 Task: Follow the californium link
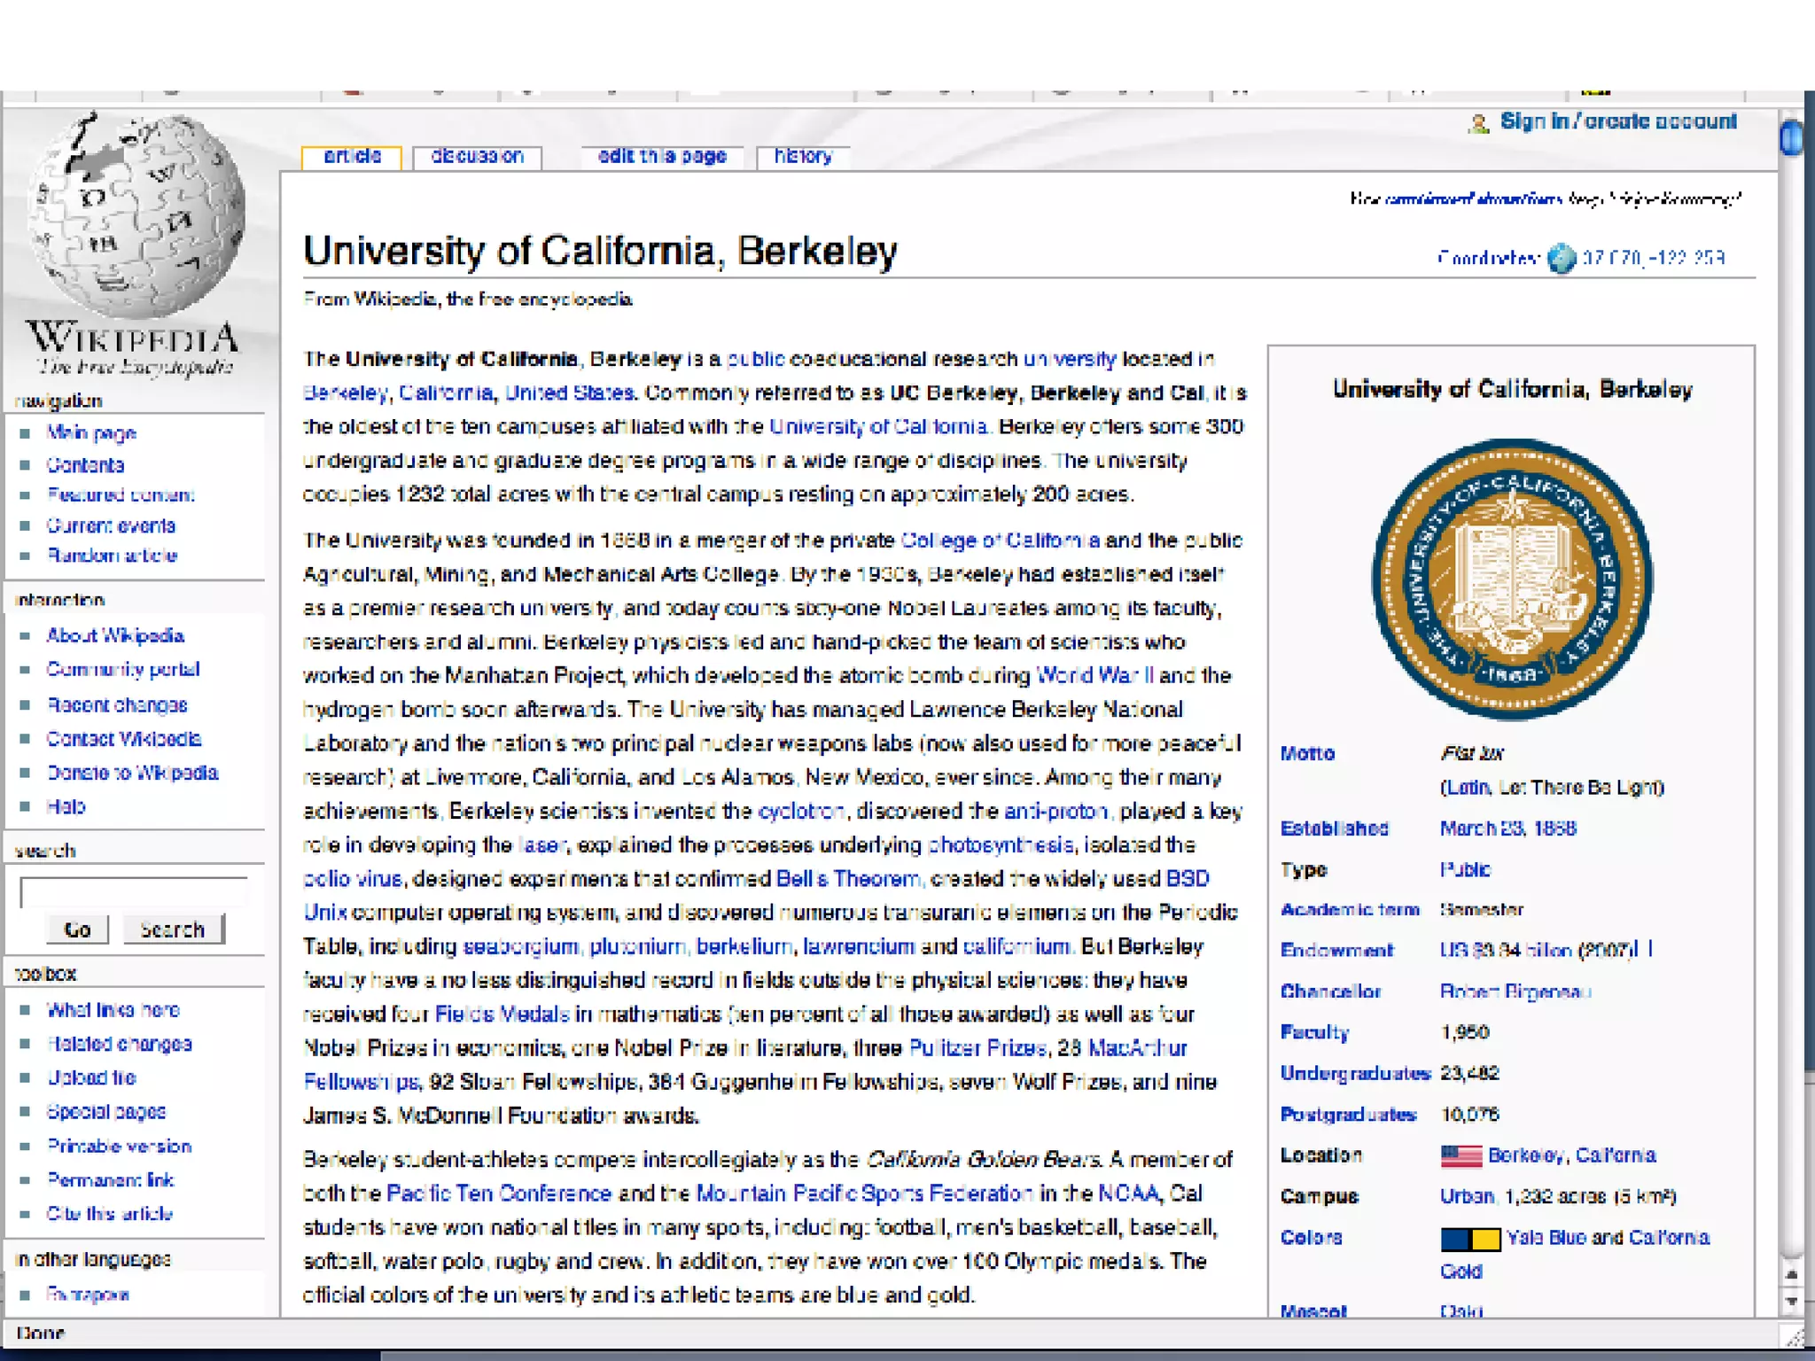1016,947
